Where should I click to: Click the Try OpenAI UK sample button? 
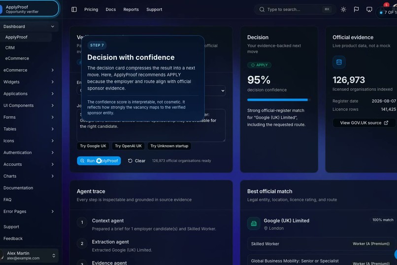coord(128,146)
